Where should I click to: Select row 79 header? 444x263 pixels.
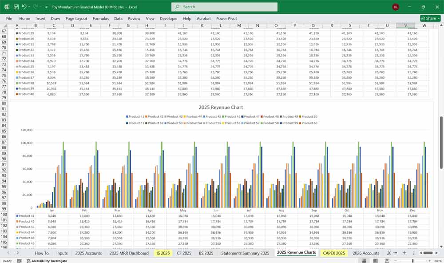[x=4, y=98]
